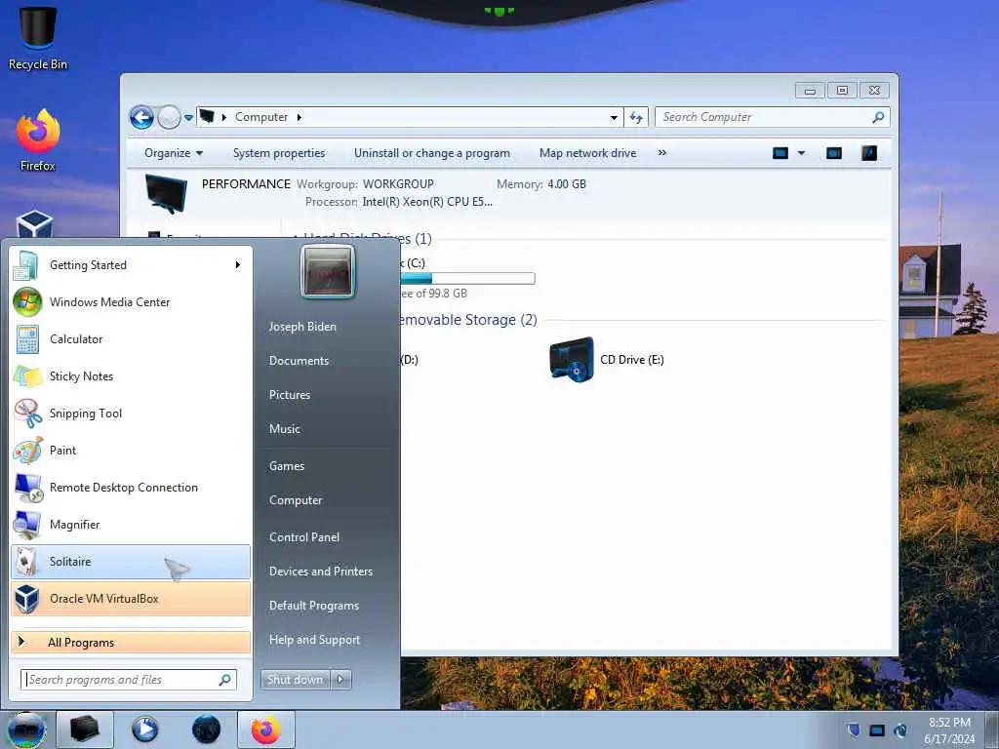999x749 pixels.
Task: Open Devices and Printers
Action: click(321, 572)
